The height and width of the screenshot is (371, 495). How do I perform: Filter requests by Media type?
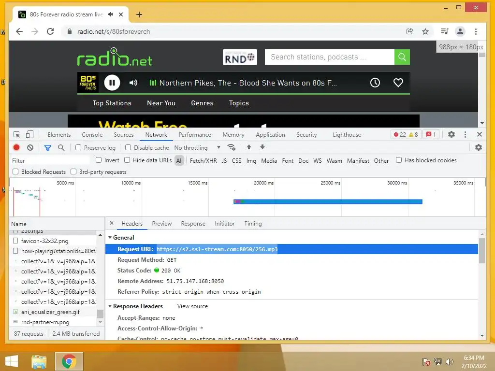point(269,160)
